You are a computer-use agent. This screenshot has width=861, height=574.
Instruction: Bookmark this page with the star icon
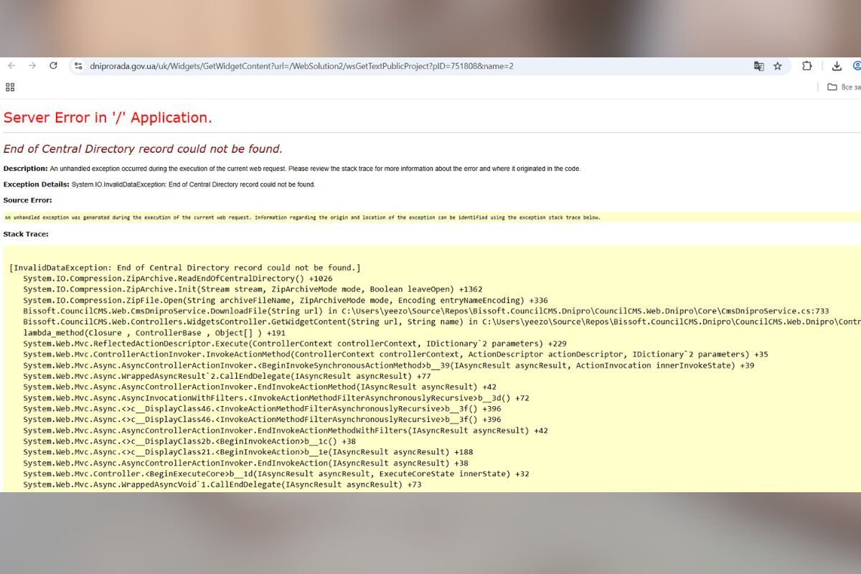(x=778, y=66)
